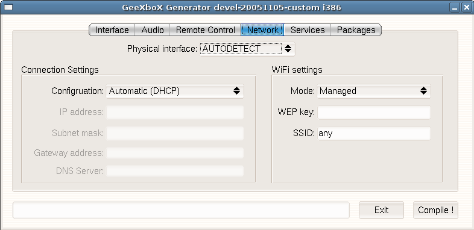Click the DNS Server field
This screenshot has height=230, width=474.
point(175,171)
